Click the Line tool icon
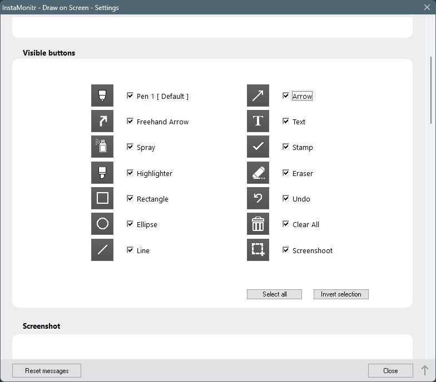436x382 pixels. click(x=102, y=250)
